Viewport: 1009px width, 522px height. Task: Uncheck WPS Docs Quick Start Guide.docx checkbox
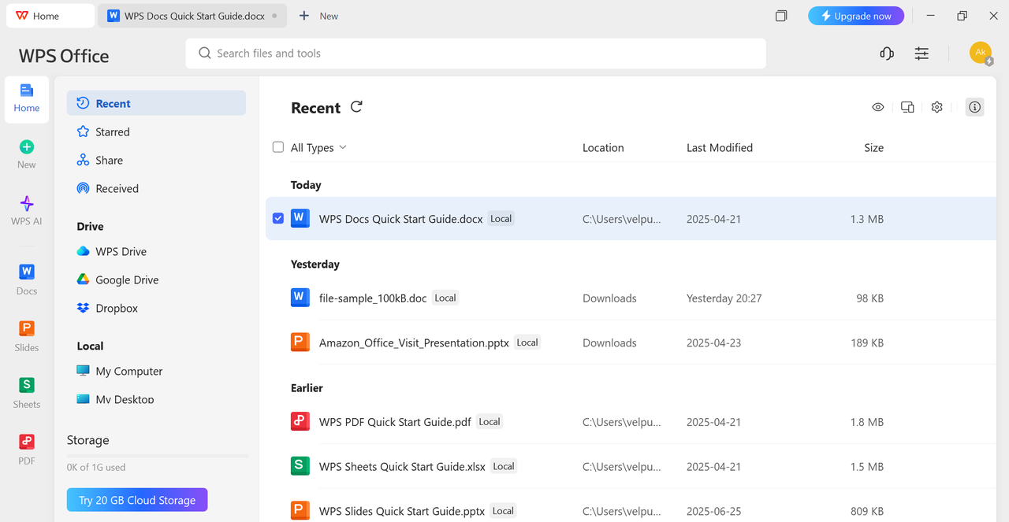click(278, 218)
